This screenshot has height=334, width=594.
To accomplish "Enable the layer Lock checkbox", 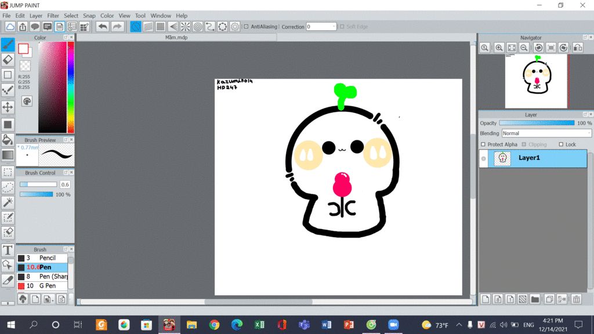I will (x=561, y=144).
